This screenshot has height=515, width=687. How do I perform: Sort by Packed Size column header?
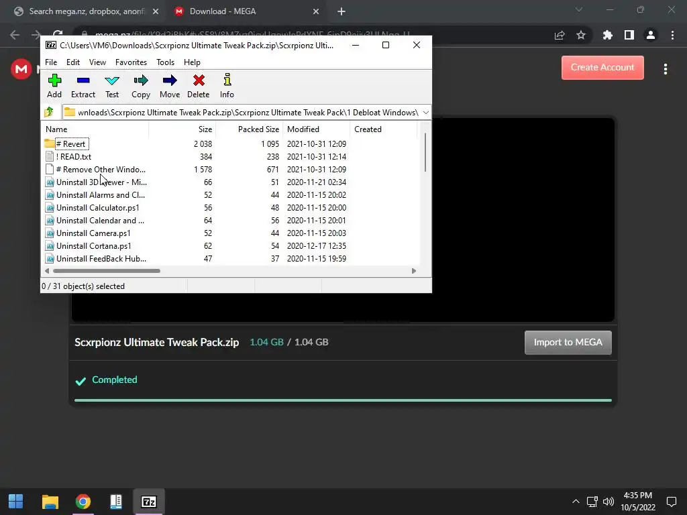250,129
